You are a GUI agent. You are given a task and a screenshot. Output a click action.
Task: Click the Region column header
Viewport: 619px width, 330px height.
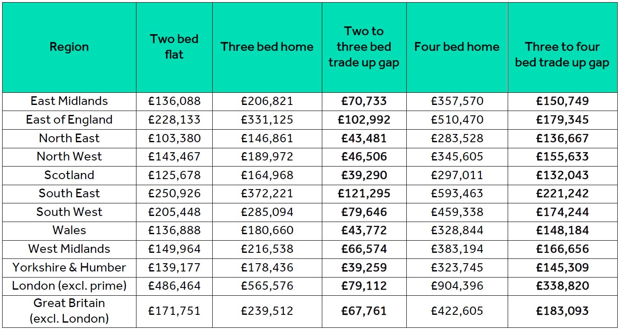69,47
